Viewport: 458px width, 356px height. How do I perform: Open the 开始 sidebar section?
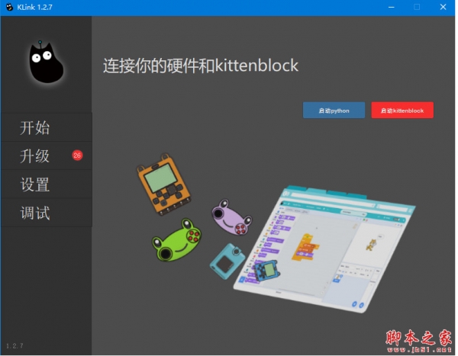point(46,127)
